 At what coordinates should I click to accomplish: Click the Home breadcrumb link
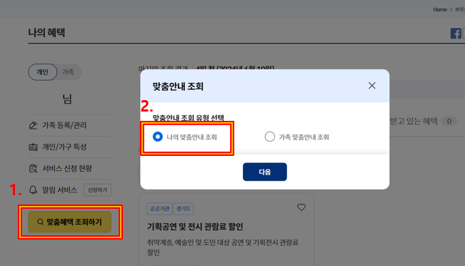pyautogui.click(x=440, y=9)
